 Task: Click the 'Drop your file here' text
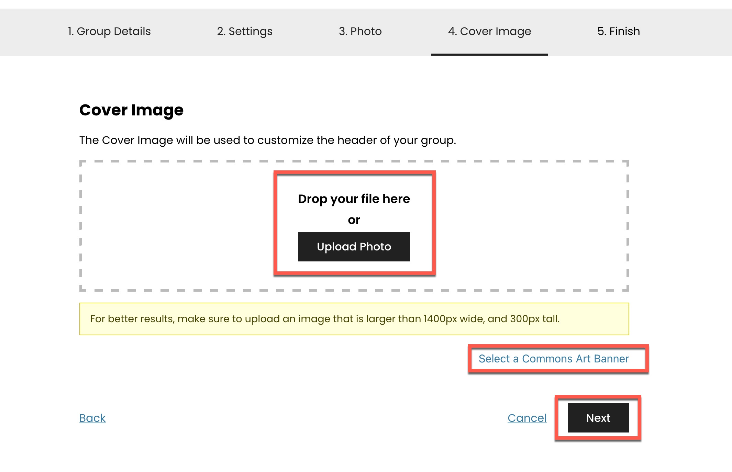tap(354, 199)
